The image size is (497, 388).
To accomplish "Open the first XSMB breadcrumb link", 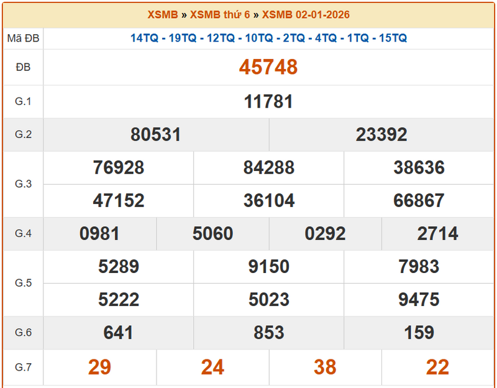I will point(163,15).
